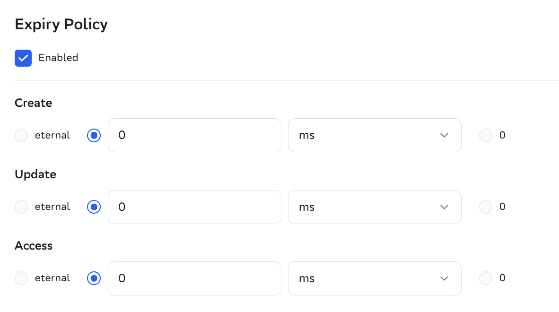The width and height of the screenshot is (559, 312).
Task: Choose the duration radio in Access row
Action: pos(94,278)
